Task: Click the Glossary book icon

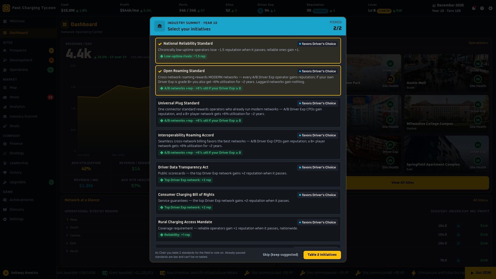Action: (5, 210)
